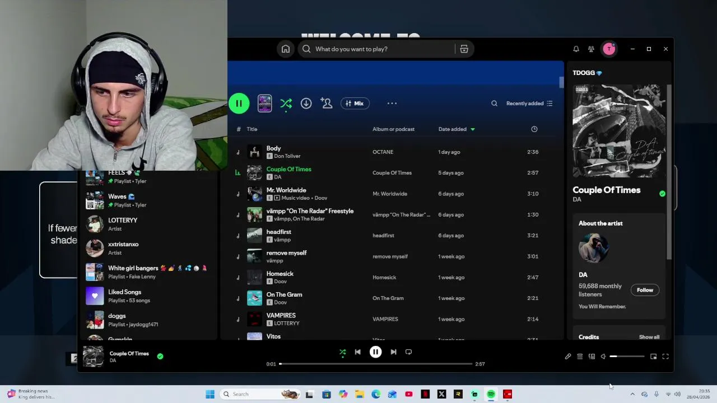Invite collaborators to the playlist
Viewport: 717px width, 403px height.
pos(327,104)
